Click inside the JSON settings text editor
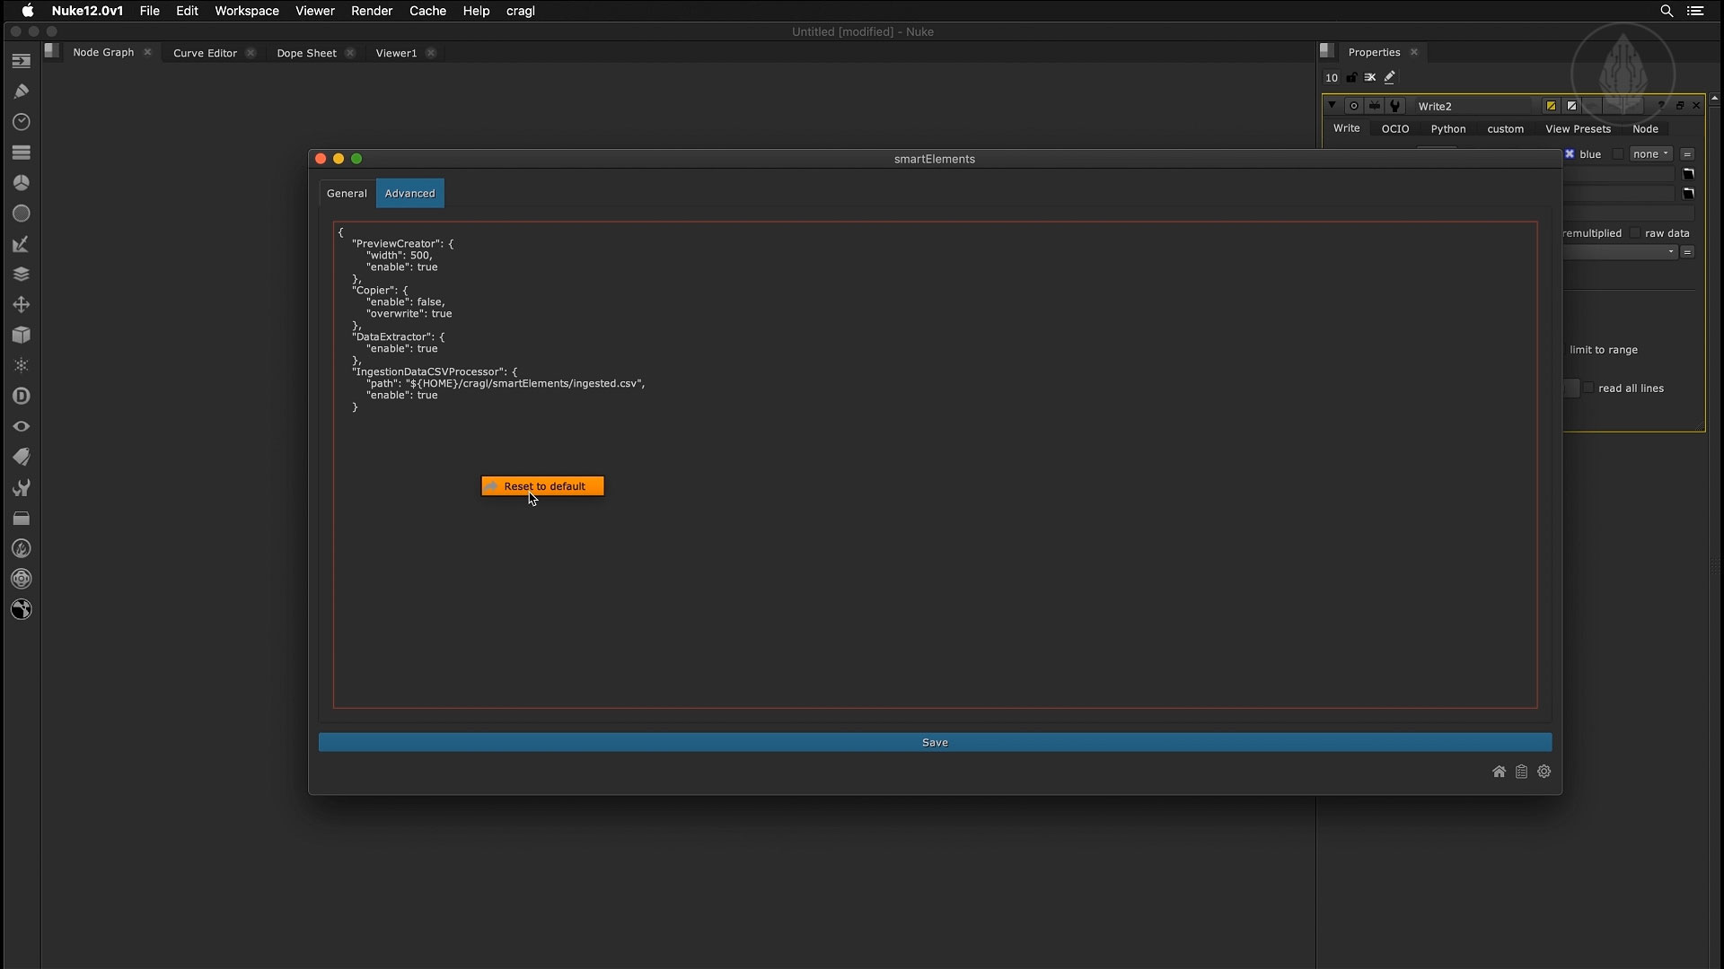 point(935,465)
